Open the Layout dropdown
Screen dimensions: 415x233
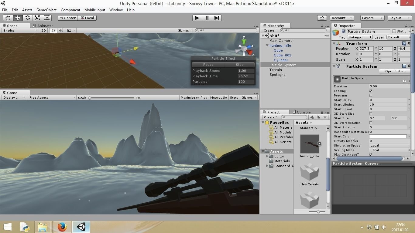[x=400, y=18]
